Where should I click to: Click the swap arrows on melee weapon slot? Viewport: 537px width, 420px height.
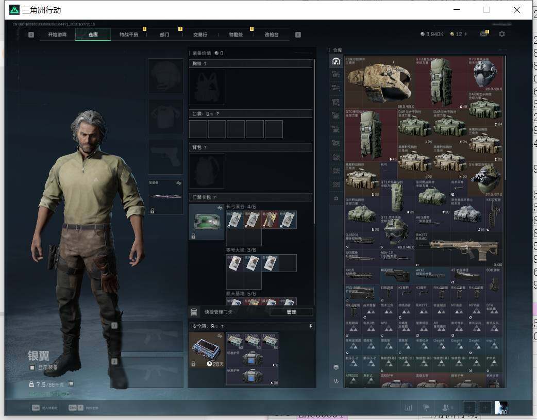pyautogui.click(x=179, y=183)
